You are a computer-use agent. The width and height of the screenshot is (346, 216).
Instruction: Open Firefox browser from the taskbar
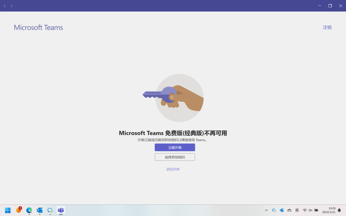[x=19, y=210]
